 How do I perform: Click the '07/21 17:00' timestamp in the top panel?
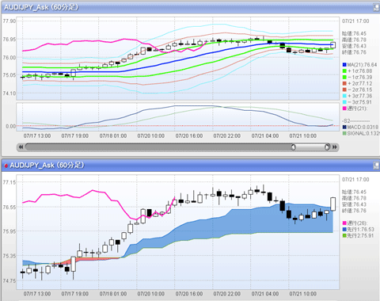(355, 21)
